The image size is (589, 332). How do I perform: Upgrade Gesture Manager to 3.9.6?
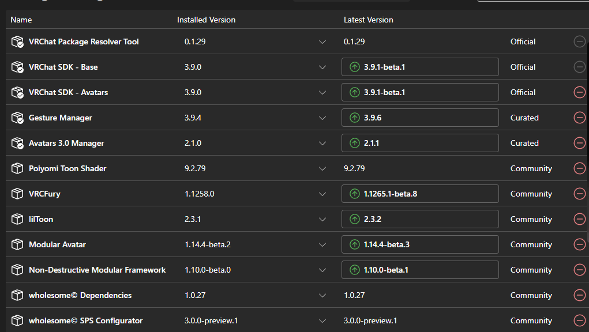[420, 118]
